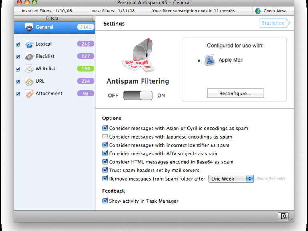
Task: Uncheck Show activity in Task Manager
Action: (105, 201)
